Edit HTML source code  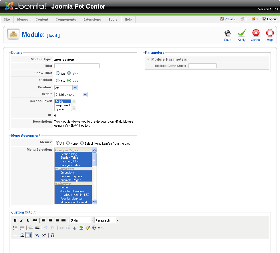coord(101,228)
